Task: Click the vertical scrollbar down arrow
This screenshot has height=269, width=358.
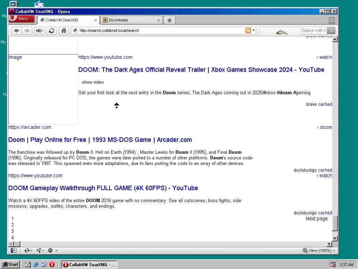Action: [335, 238]
